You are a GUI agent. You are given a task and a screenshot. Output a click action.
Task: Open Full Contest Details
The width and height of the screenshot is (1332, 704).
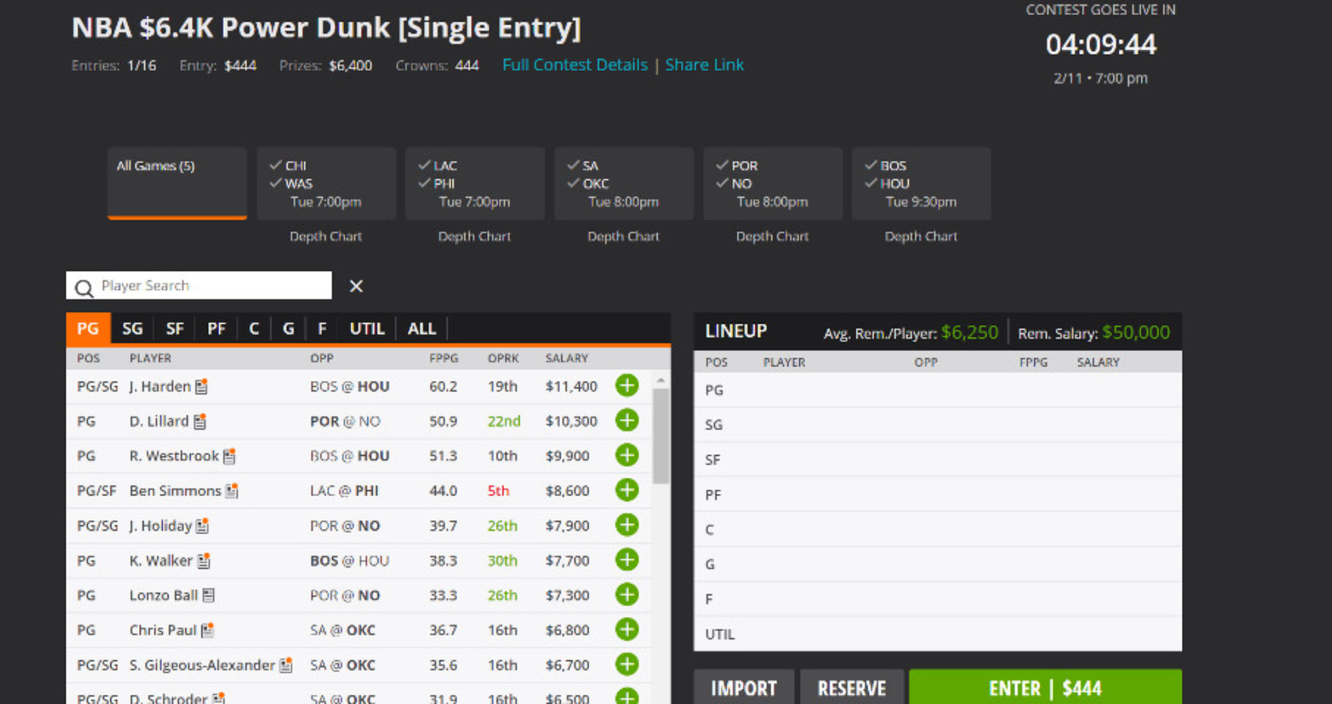coord(575,64)
